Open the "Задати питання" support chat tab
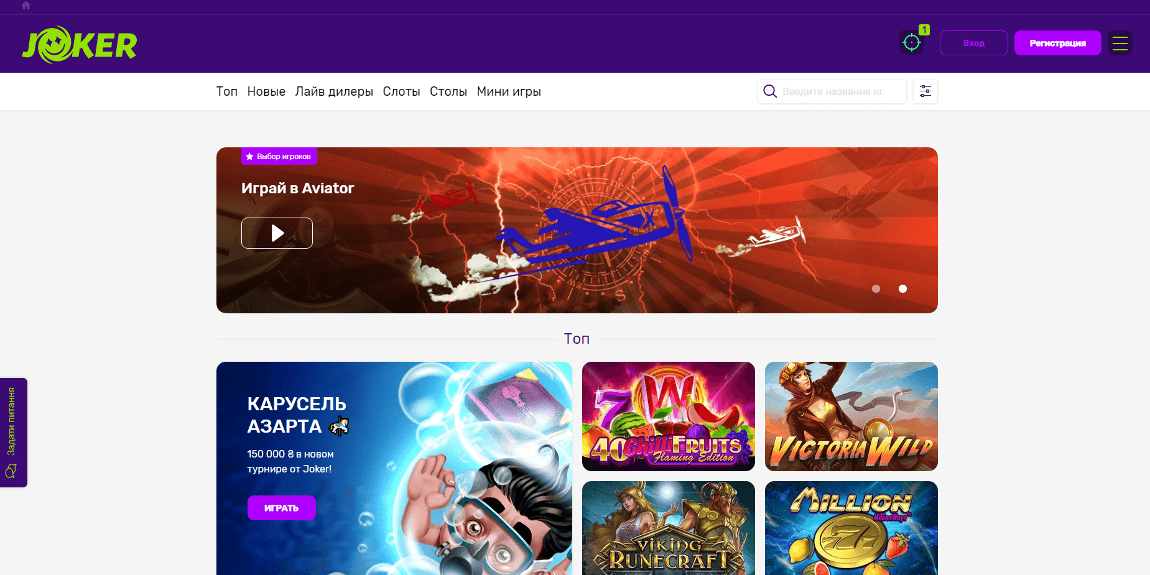Image resolution: width=1150 pixels, height=575 pixels. coord(13,432)
